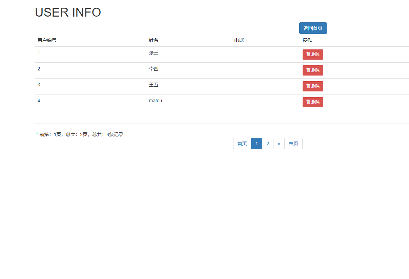
Task: Click the 操作 column header
Action: pos(307,40)
